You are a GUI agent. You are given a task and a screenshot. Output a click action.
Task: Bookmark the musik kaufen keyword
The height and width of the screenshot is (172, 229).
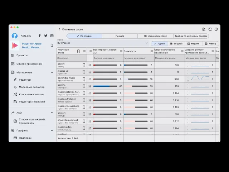(x=84, y=128)
